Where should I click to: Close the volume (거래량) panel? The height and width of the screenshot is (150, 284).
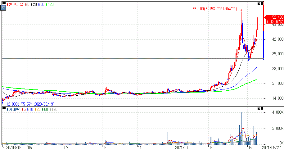pyautogui.click(x=262, y=108)
